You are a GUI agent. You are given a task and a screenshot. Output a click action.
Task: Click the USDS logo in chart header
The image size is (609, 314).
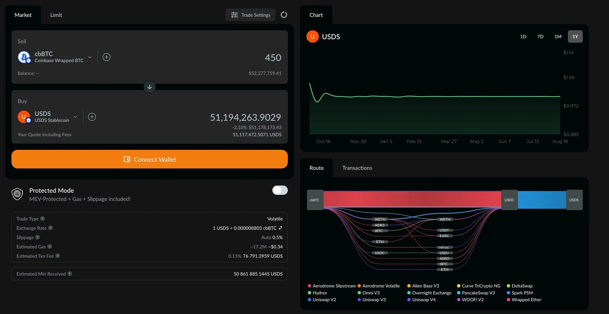coord(312,36)
